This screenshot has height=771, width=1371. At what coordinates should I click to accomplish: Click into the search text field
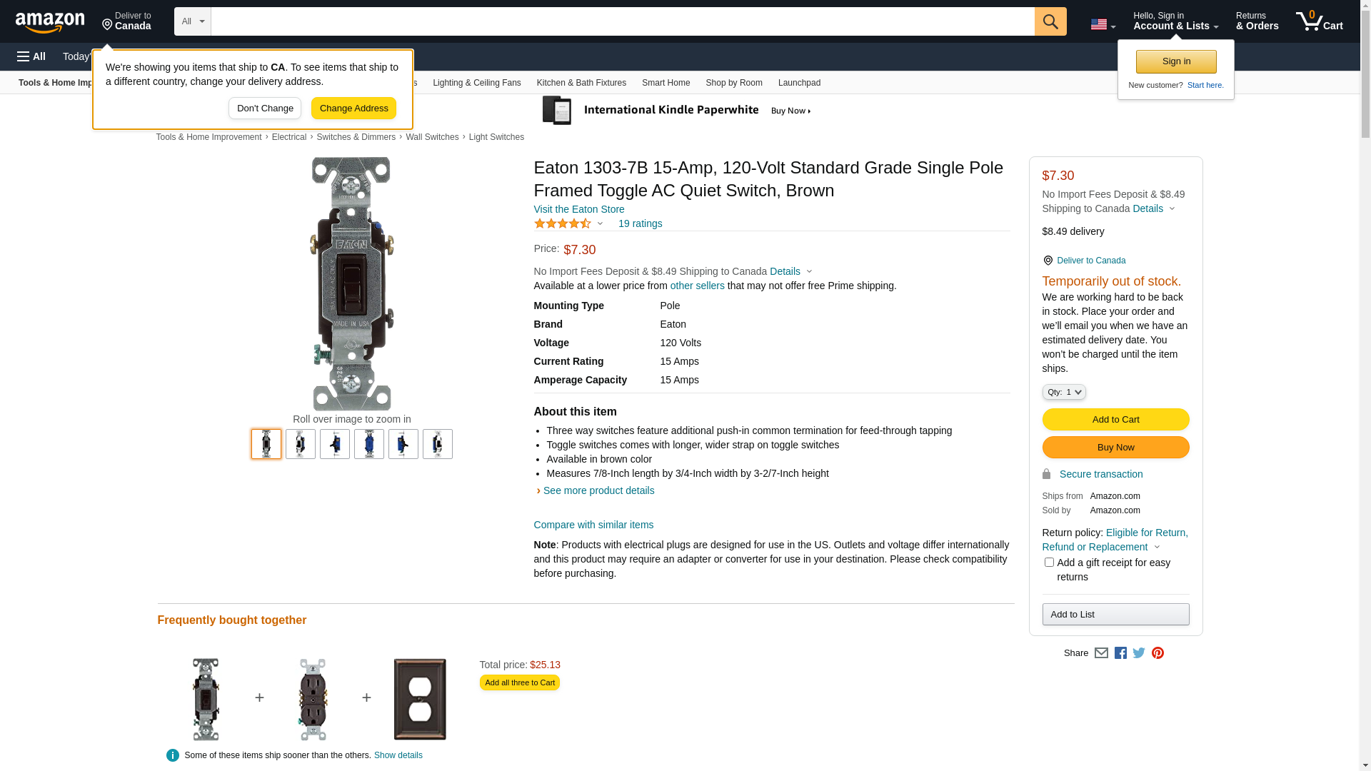point(622,21)
